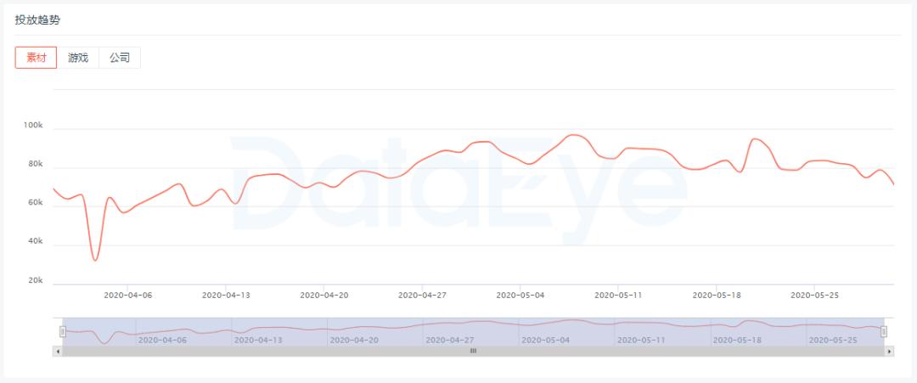Select the 素材 tab
The height and width of the screenshot is (383, 917).
[36, 58]
